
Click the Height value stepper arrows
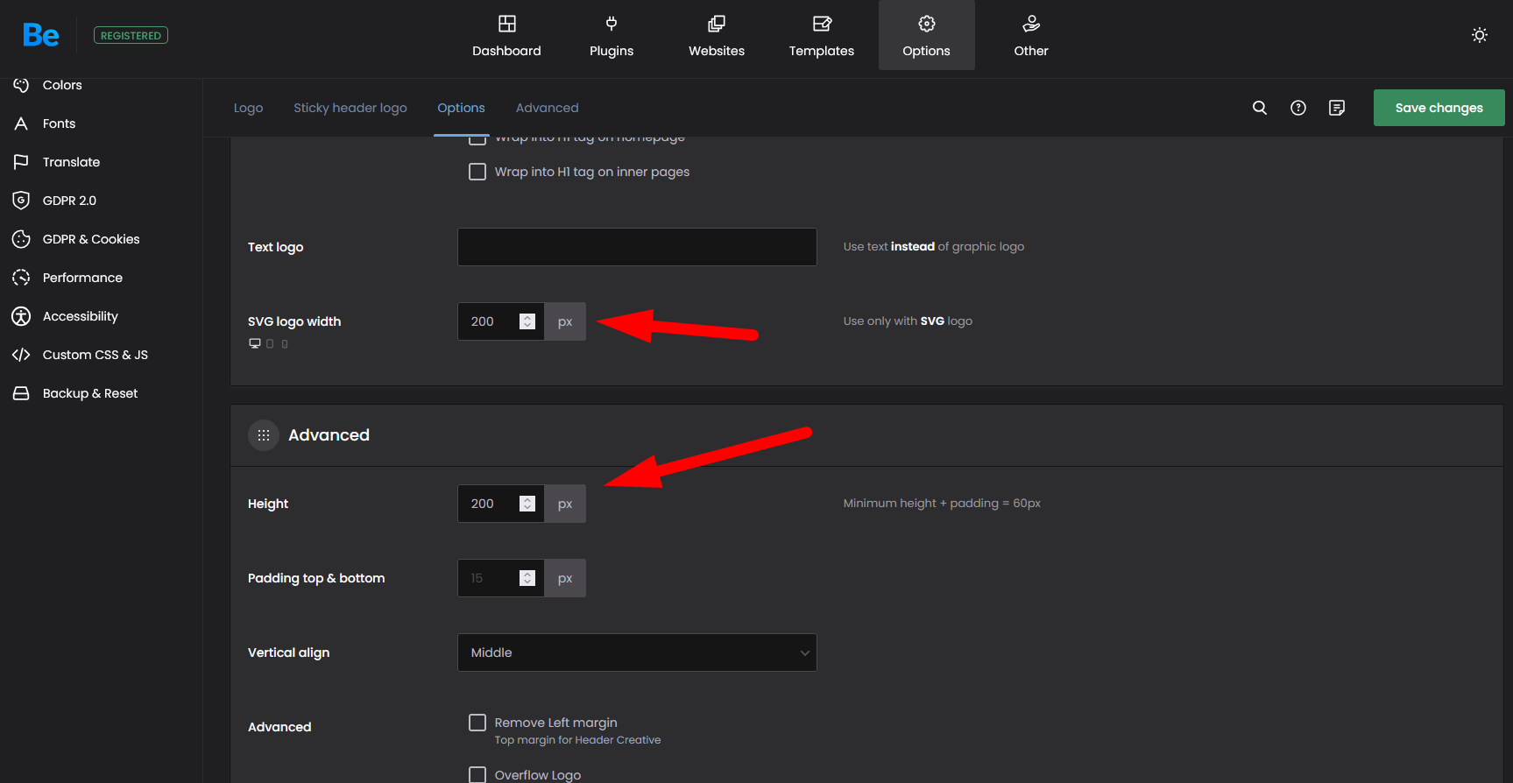point(527,504)
